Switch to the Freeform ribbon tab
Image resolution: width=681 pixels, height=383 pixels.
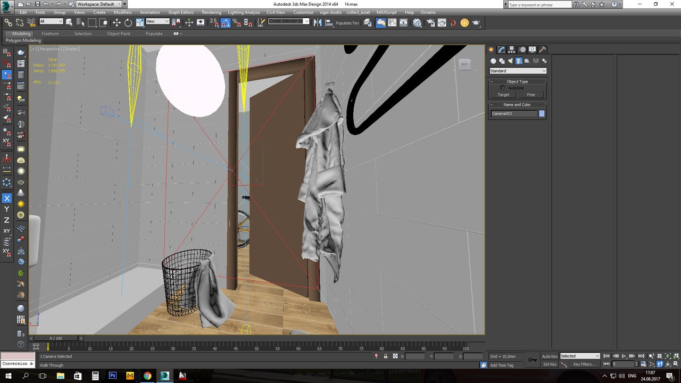click(51, 34)
